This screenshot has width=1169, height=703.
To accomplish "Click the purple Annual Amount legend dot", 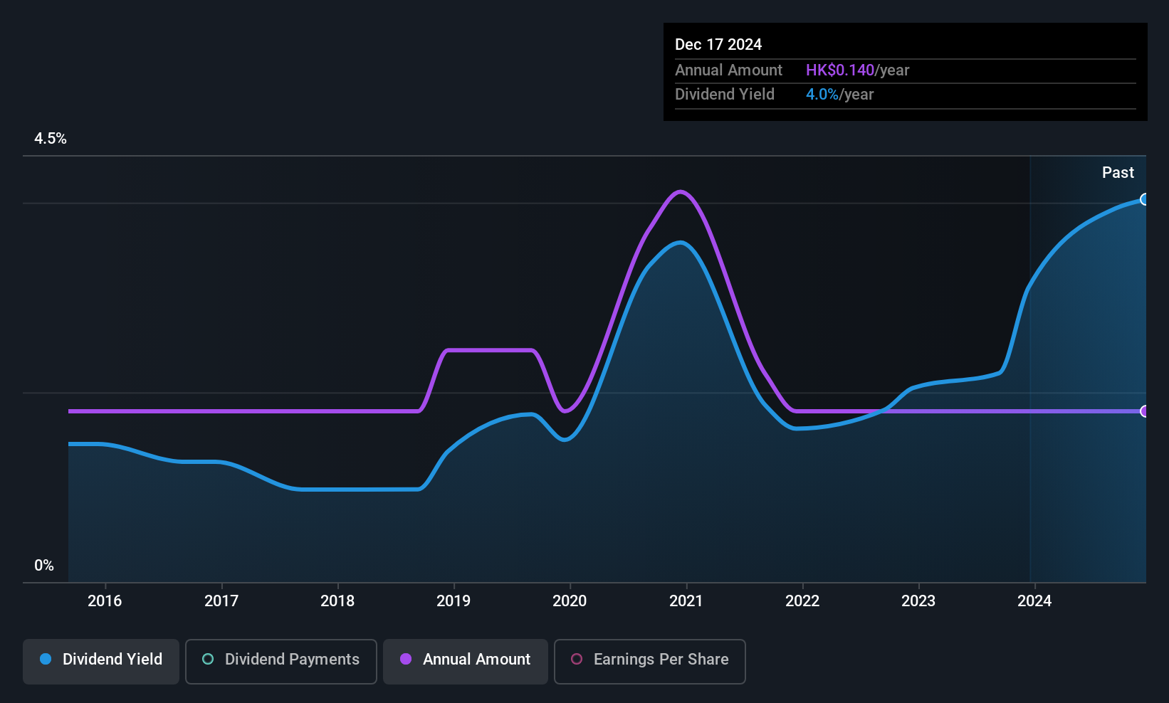I will pyautogui.click(x=406, y=660).
